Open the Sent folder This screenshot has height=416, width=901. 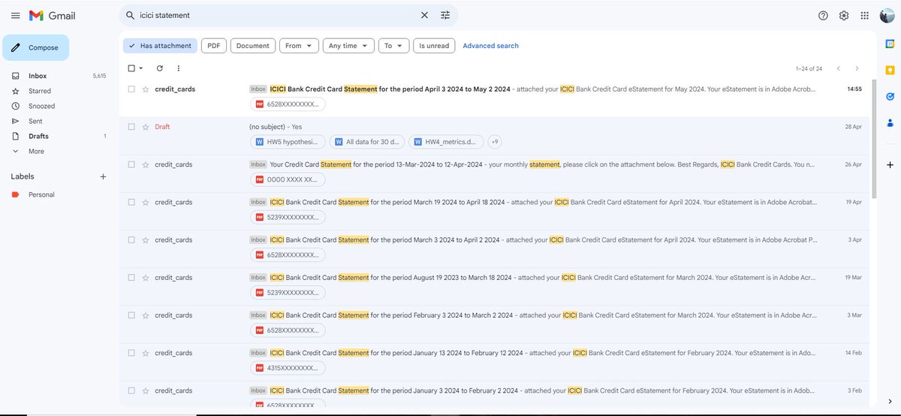[x=35, y=121]
